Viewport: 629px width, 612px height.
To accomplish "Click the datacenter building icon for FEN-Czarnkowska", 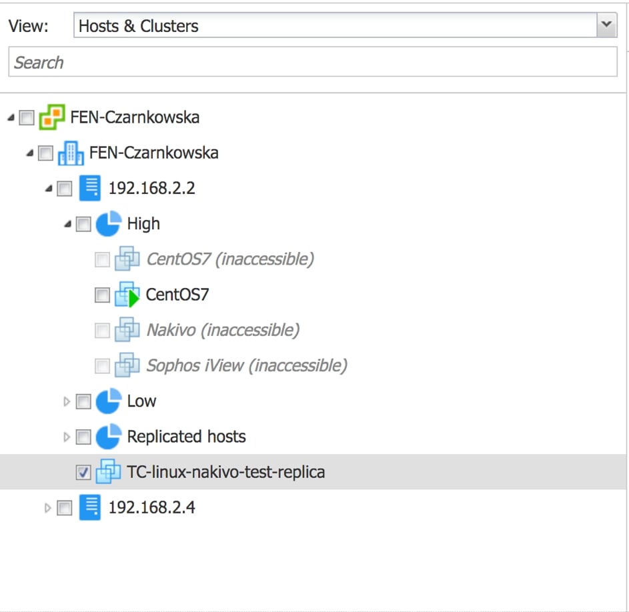I will [x=71, y=153].
